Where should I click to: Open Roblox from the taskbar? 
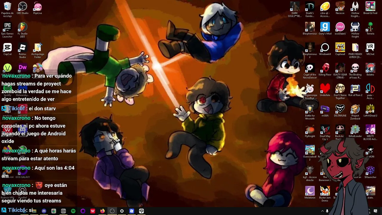[132, 211]
